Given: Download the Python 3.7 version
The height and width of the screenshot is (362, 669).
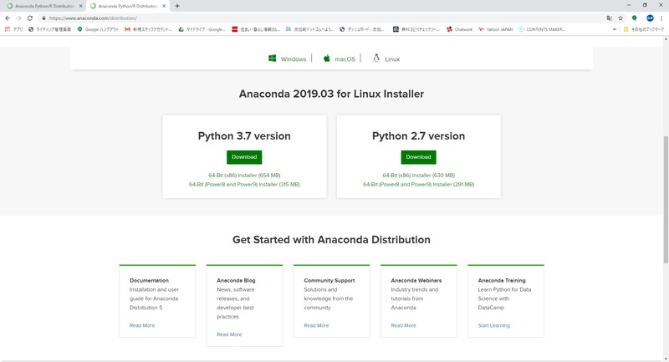Looking at the screenshot, I should click(244, 157).
